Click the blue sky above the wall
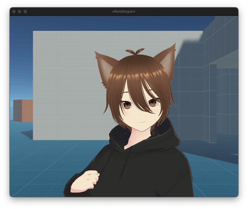The height and width of the screenshot is (209, 248). point(115,23)
